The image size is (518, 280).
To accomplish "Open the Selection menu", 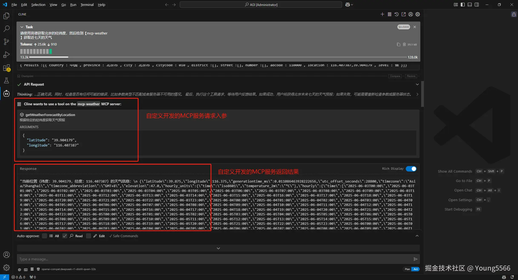I will pyautogui.click(x=38, y=5).
